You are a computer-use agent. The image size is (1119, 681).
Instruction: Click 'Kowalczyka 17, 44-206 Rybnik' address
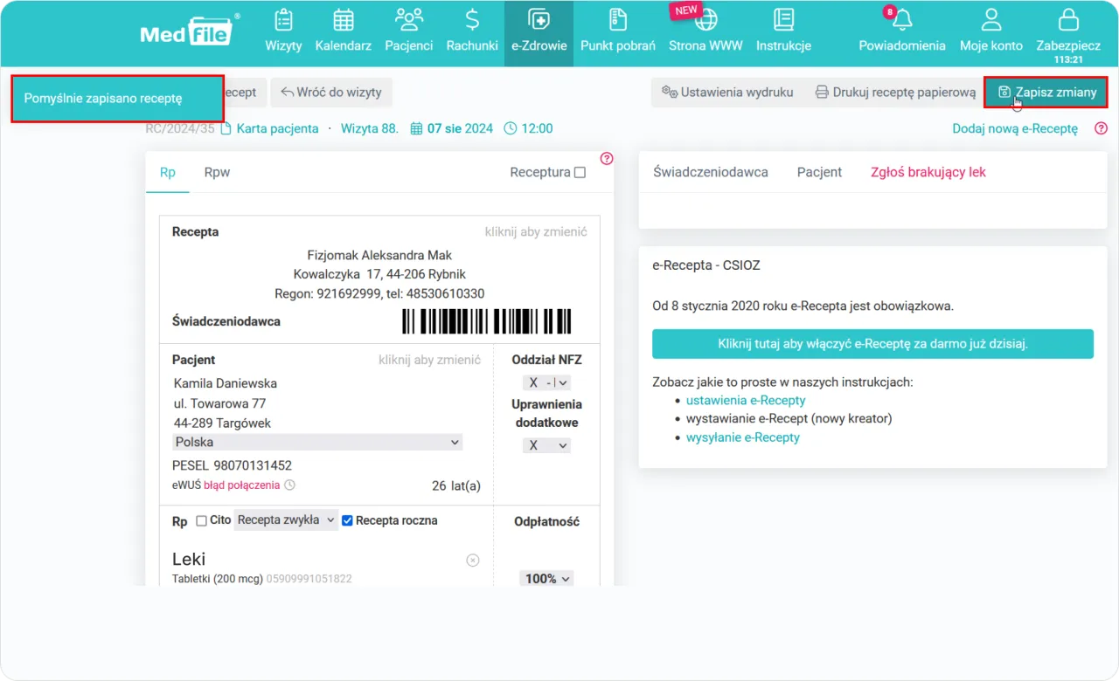click(380, 274)
